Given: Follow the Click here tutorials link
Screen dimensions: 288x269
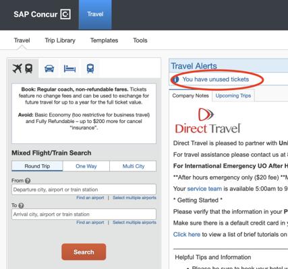Looking at the screenshot, I should click(x=187, y=235).
